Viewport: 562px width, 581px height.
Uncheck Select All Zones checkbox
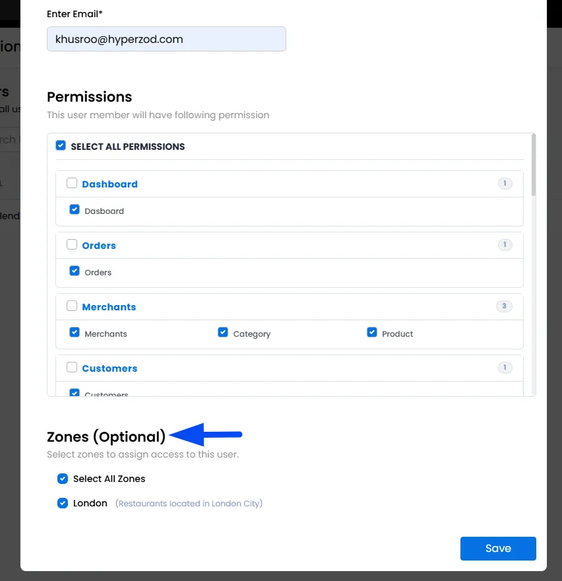pyautogui.click(x=63, y=479)
